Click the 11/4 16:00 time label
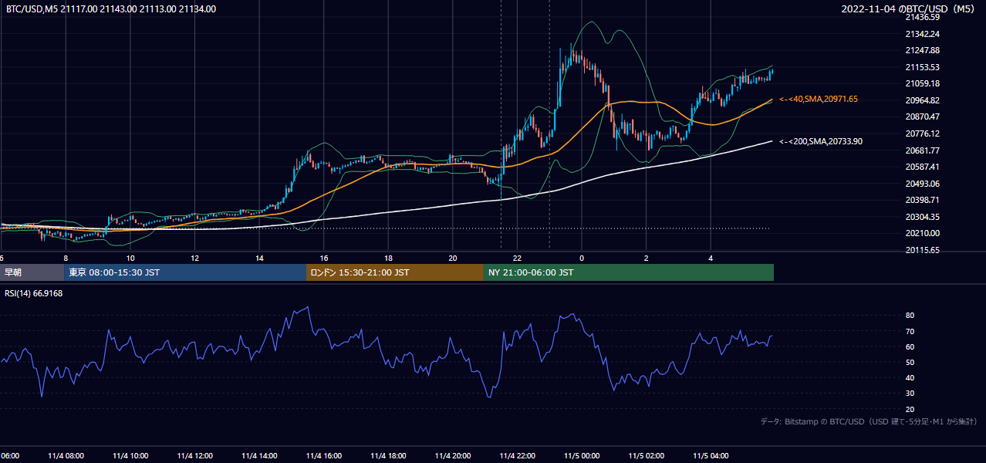 324,456
